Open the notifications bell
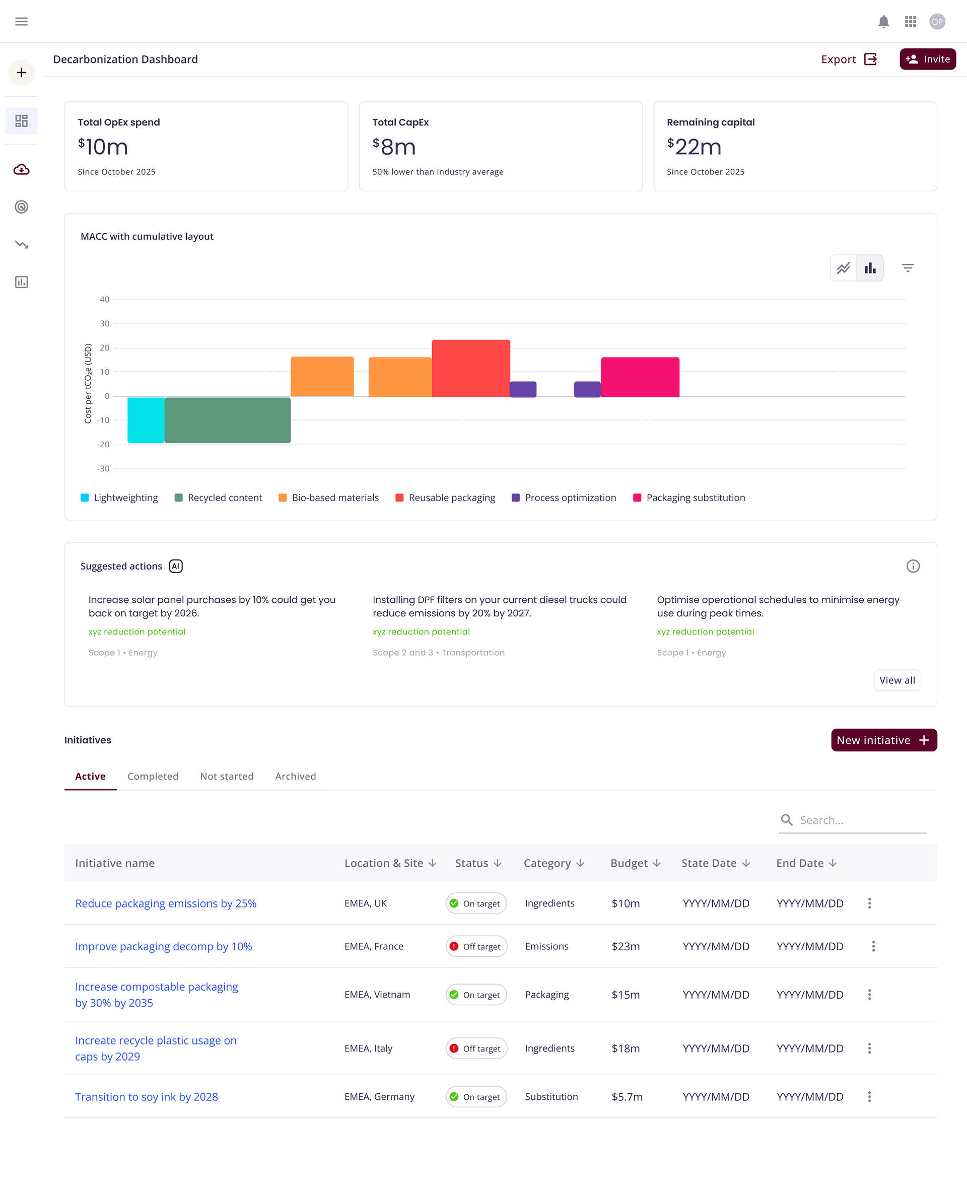 click(884, 22)
